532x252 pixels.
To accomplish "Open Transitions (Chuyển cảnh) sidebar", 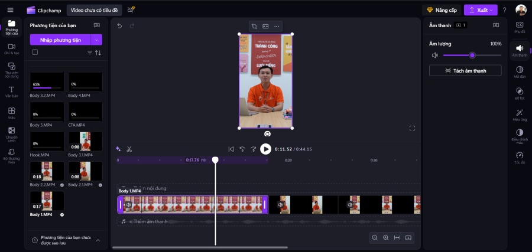I will (x=12, y=135).
